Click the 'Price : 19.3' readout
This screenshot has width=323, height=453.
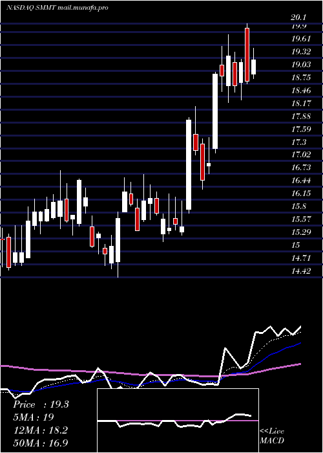(41, 404)
